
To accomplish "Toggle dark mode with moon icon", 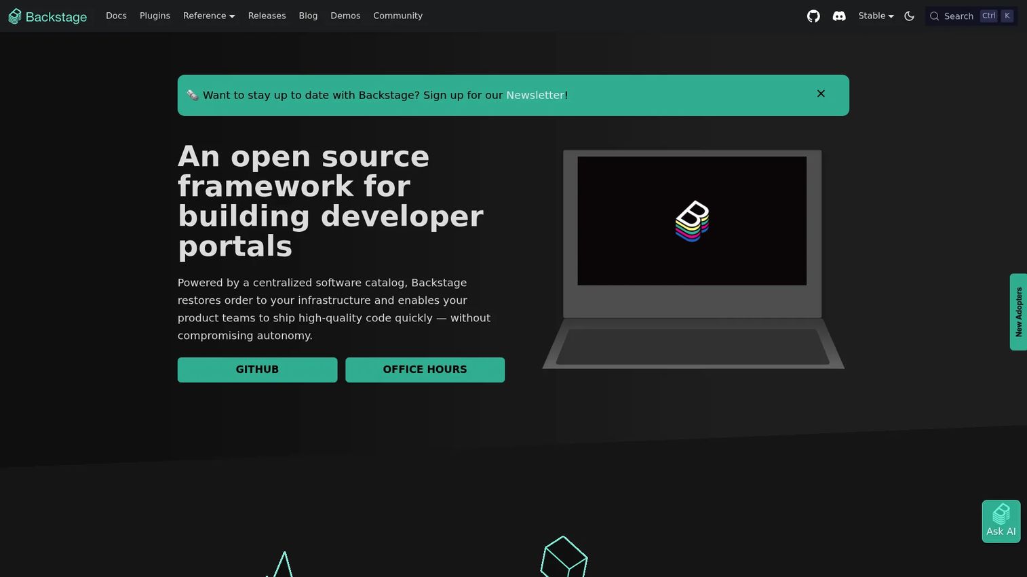I will [x=910, y=16].
